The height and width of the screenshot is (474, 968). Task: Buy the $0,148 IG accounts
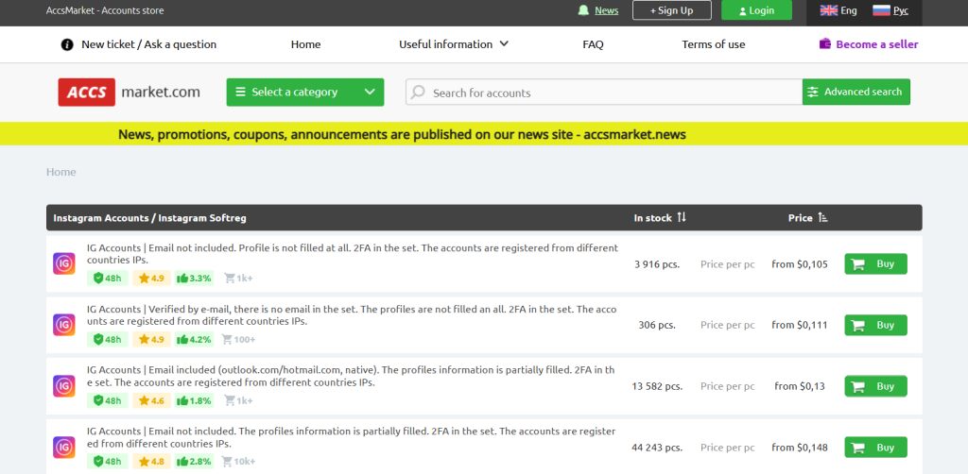click(x=875, y=448)
